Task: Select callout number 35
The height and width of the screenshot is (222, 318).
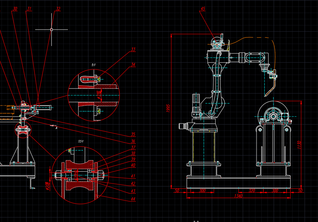Action: 133,134
